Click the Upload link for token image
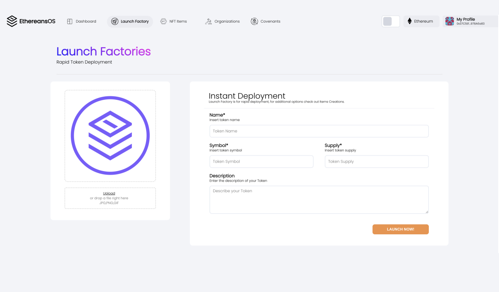Viewport: 499px width, 292px height. (109, 193)
